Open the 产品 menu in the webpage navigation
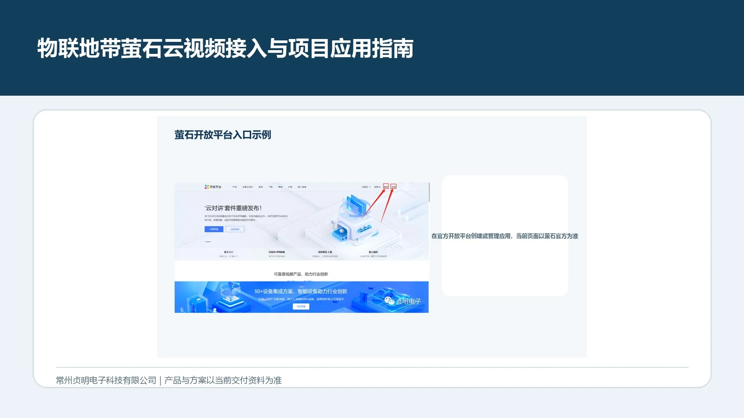Image resolution: width=744 pixels, height=418 pixels. pos(235,187)
